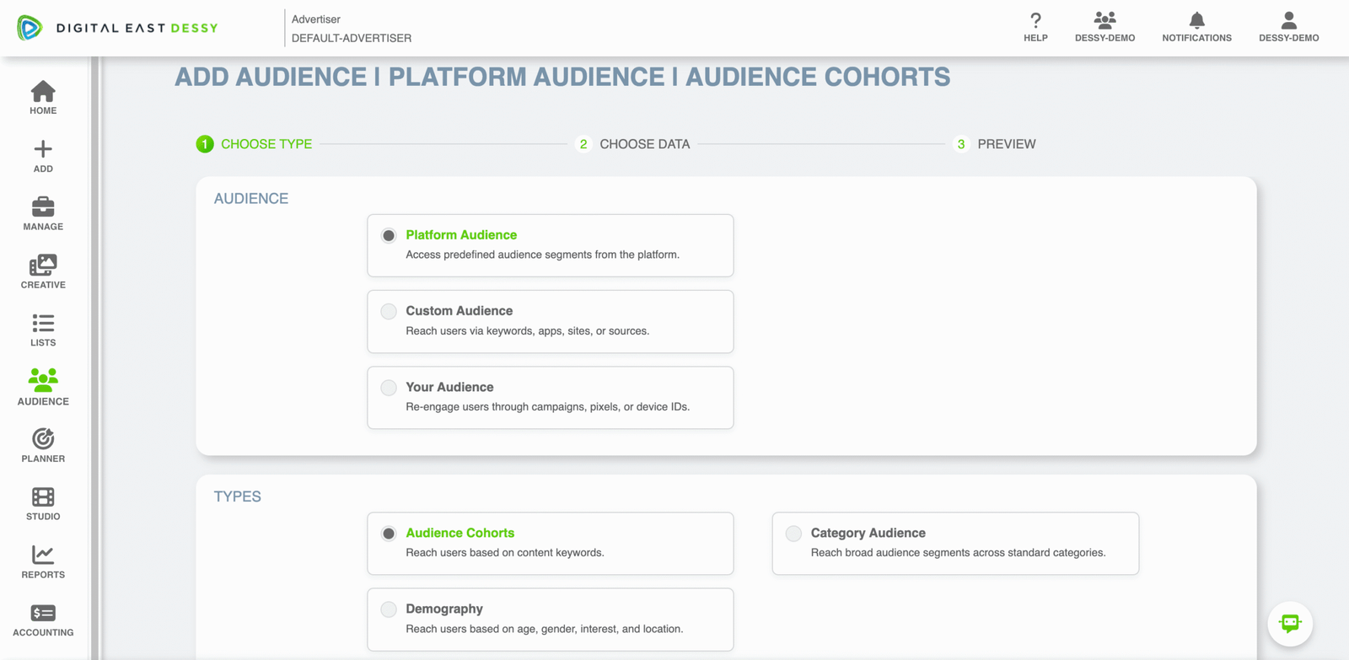Open the Accounting dollar icon

pos(43,613)
